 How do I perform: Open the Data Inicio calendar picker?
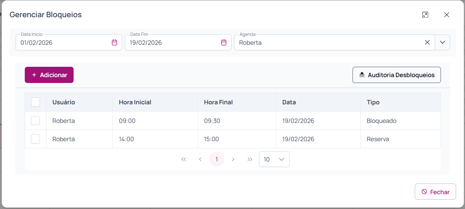[x=115, y=42]
